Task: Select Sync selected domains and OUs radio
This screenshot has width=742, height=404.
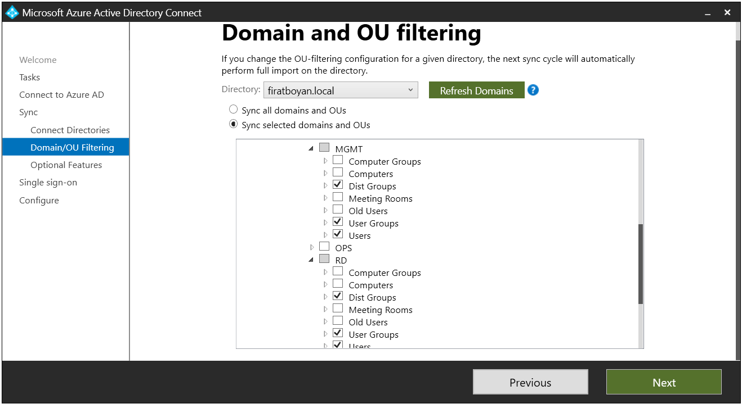Action: click(x=233, y=124)
